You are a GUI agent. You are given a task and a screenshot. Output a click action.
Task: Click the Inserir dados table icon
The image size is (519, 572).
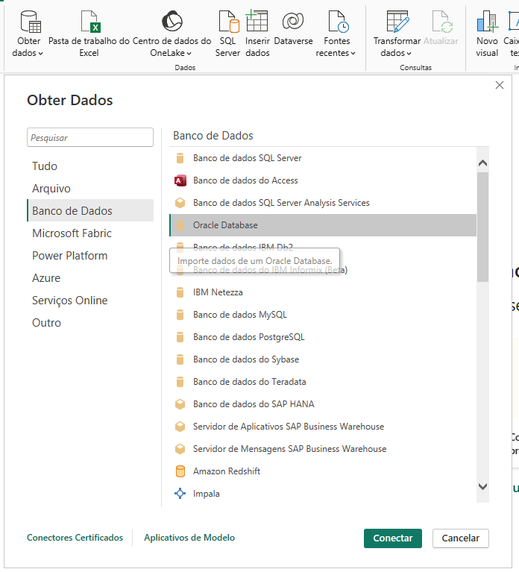257,21
